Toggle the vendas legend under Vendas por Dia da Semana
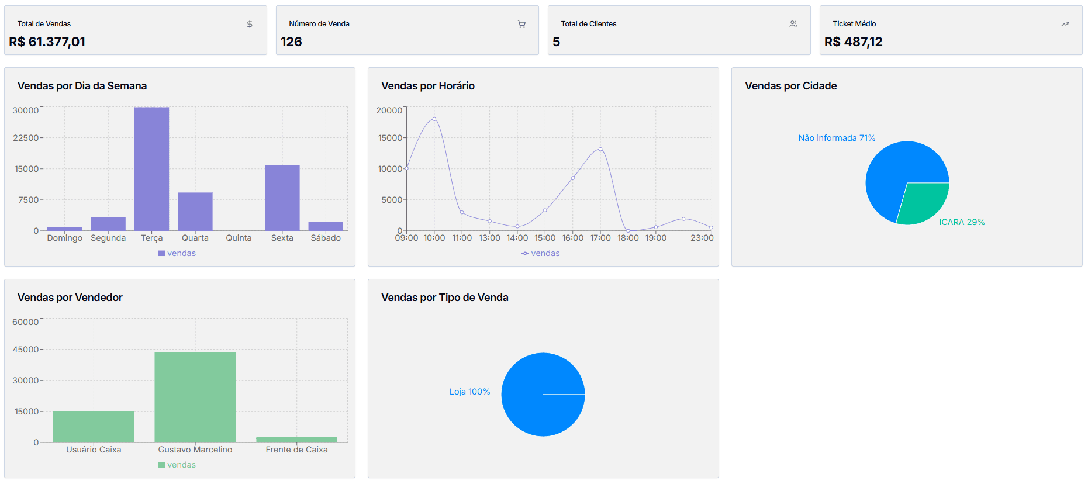 coord(177,253)
